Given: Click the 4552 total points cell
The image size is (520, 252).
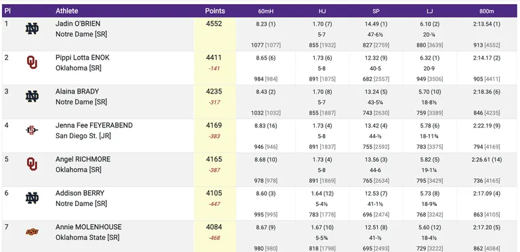Looking at the screenshot, I should [214, 24].
